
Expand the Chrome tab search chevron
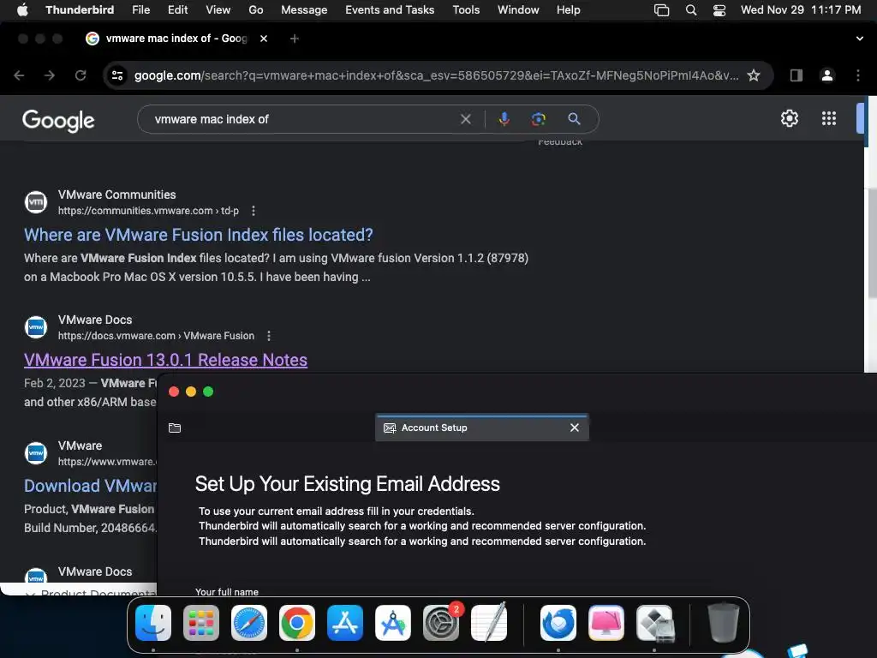(859, 39)
